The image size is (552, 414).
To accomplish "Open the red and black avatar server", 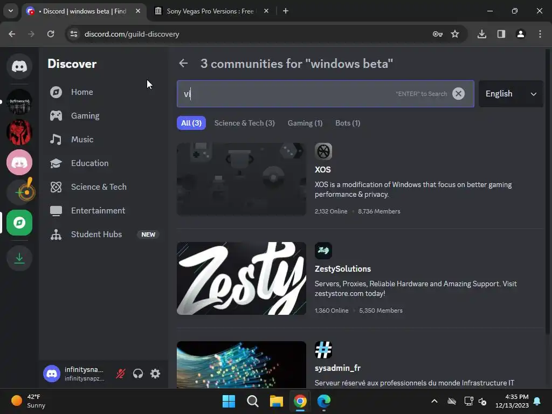I will pos(19,132).
